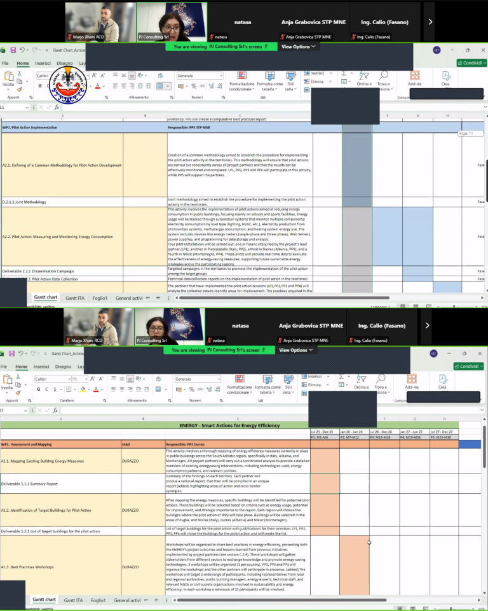
Task: Undo the last action in the upper Excel window
Action: coord(22,50)
